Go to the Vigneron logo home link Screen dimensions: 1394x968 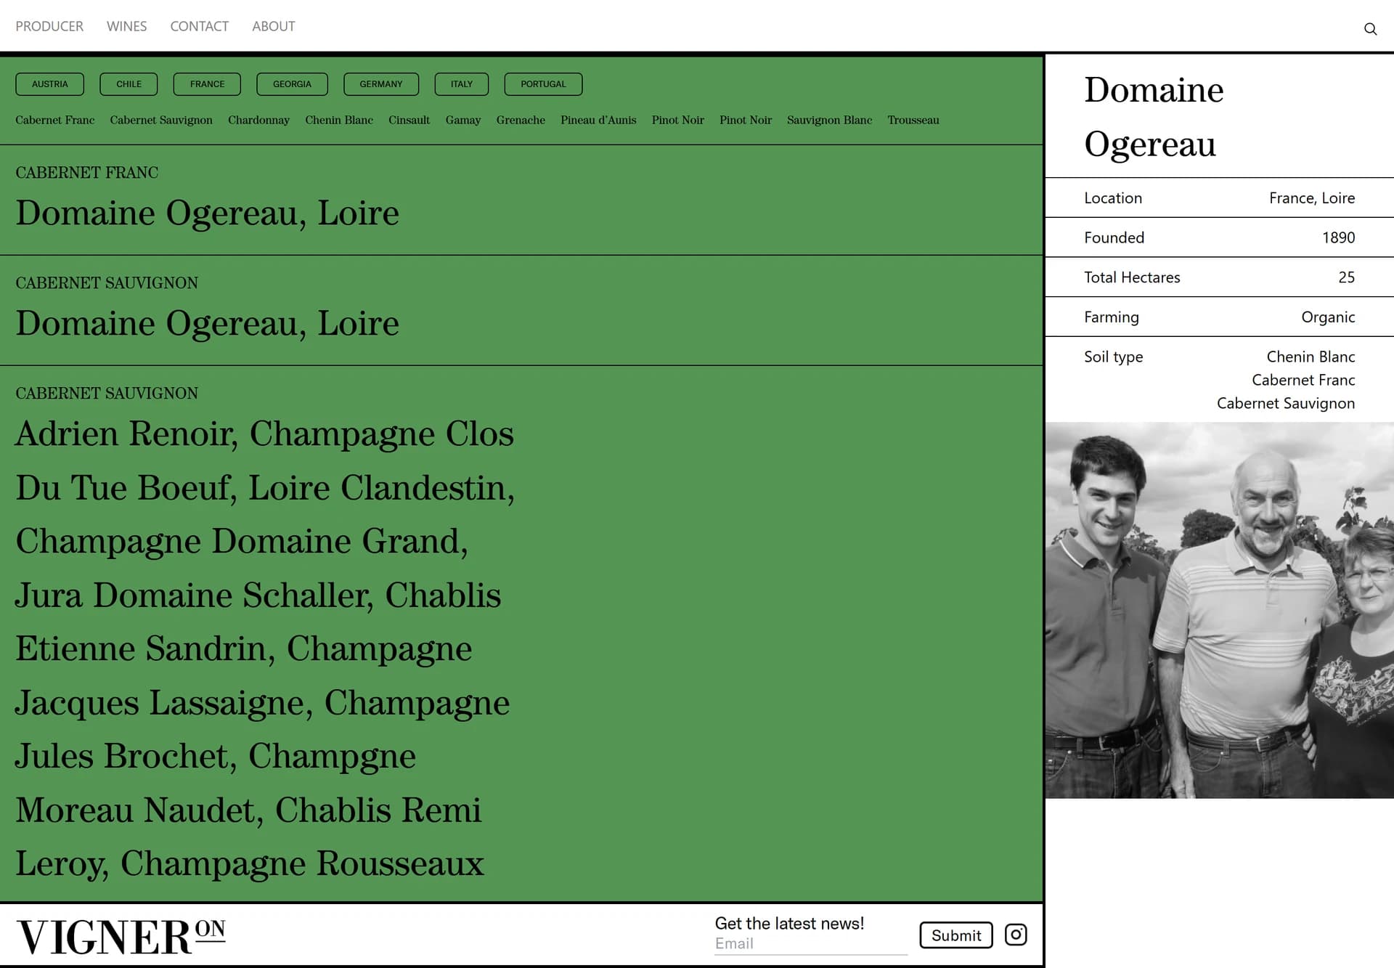[121, 936]
